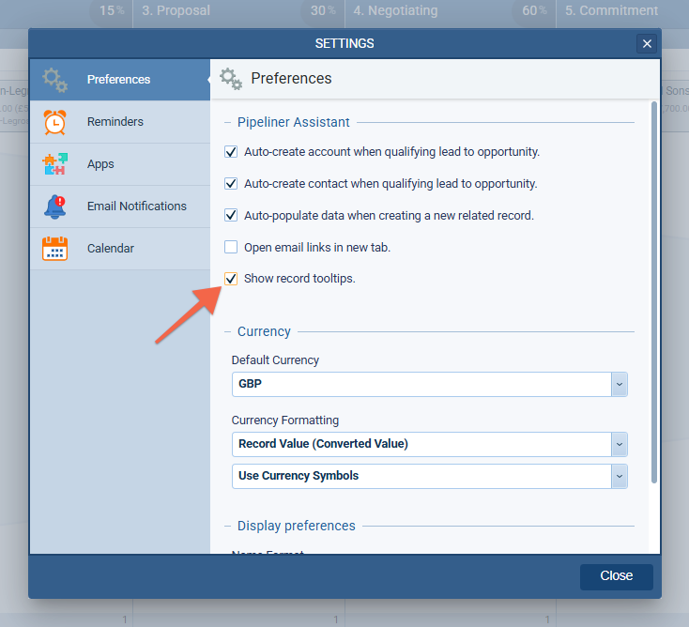Uncheck auto-create contact when qualifying lead
Screen dimensions: 689x627
point(231,184)
